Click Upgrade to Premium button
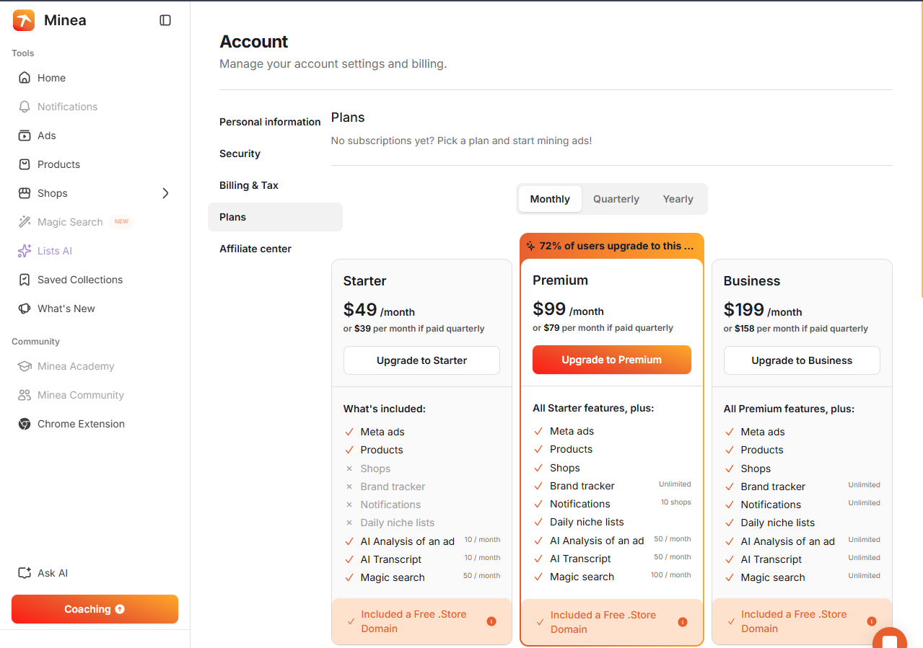This screenshot has width=923, height=648. tap(612, 360)
